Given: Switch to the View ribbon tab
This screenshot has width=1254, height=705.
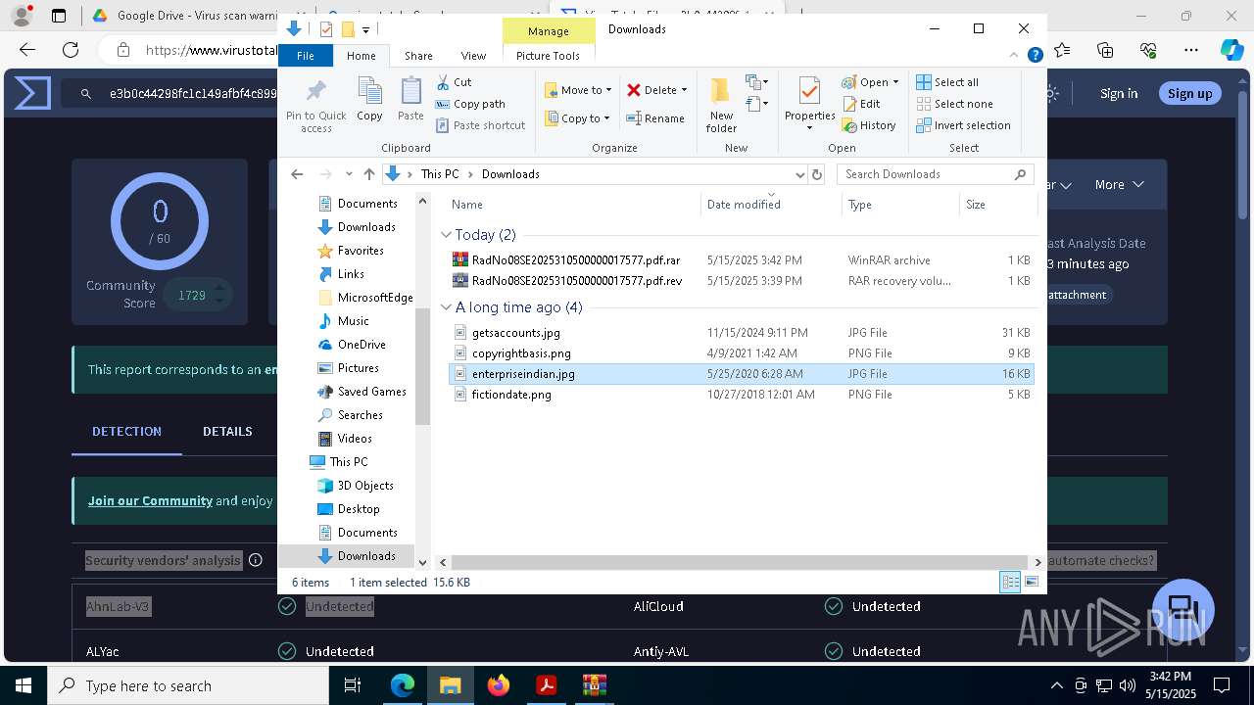Looking at the screenshot, I should click(x=473, y=56).
